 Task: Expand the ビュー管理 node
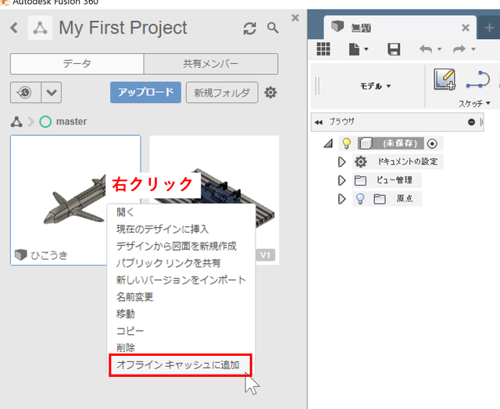coord(341,180)
